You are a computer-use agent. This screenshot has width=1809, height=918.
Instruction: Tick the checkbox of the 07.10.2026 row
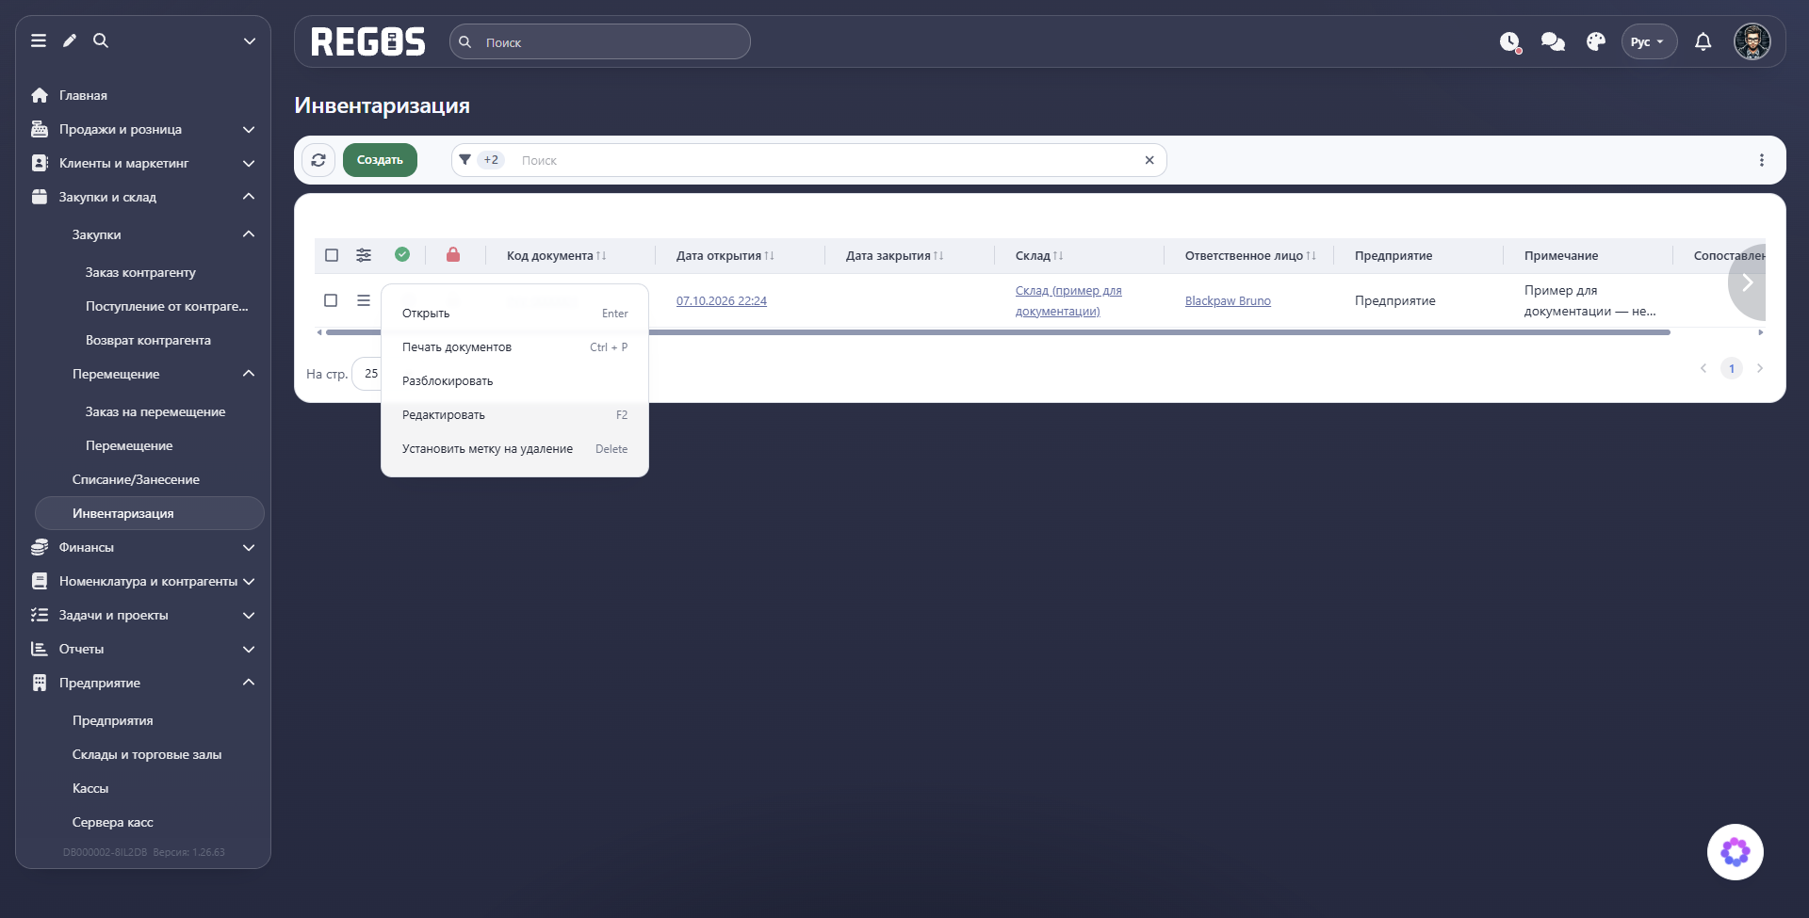(331, 300)
